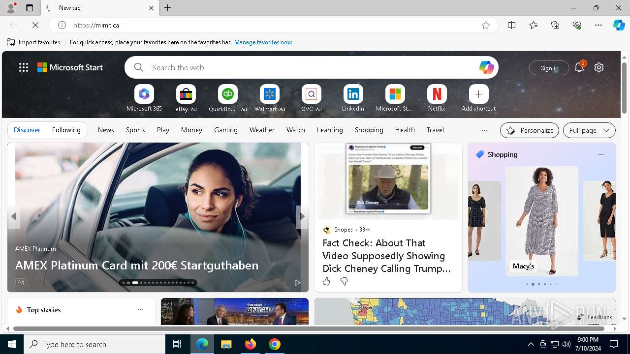Switch to the Following tab
Viewport: 630px width, 354px height.
pos(66,130)
